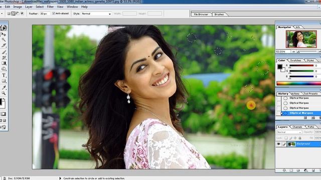Select the Magic Wand tool
321x180 pixels.
pyautogui.click(x=4, y=40)
